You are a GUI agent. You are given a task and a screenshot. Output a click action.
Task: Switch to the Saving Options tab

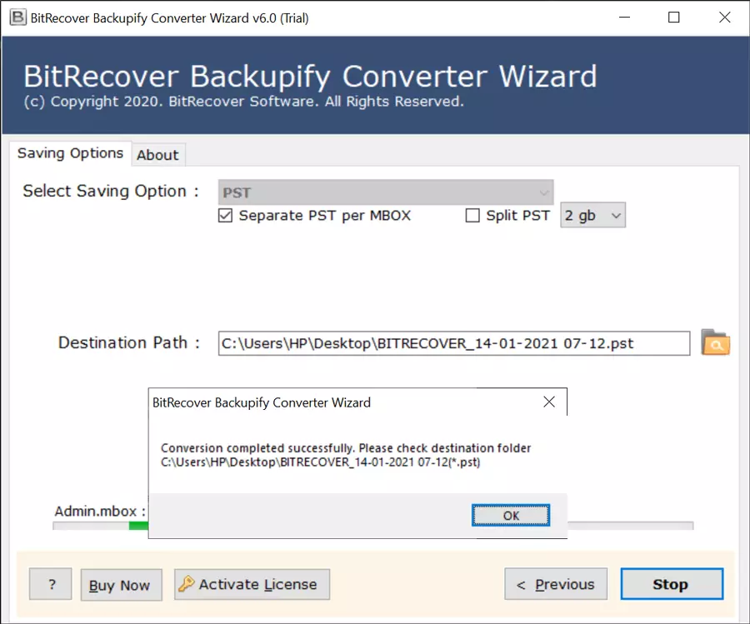70,153
